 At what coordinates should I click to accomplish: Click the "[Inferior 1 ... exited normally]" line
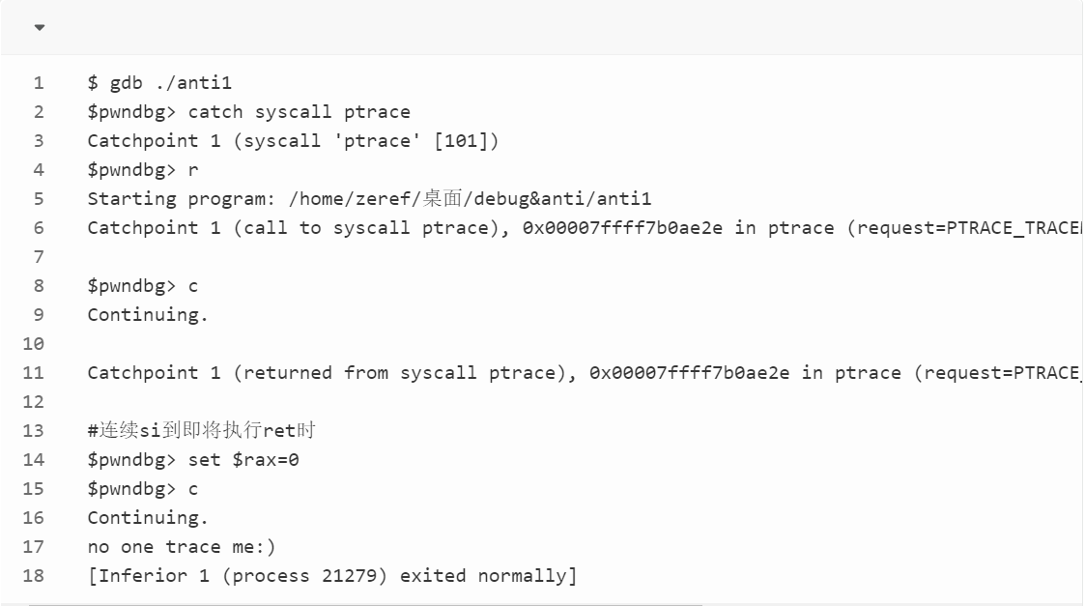(x=331, y=576)
